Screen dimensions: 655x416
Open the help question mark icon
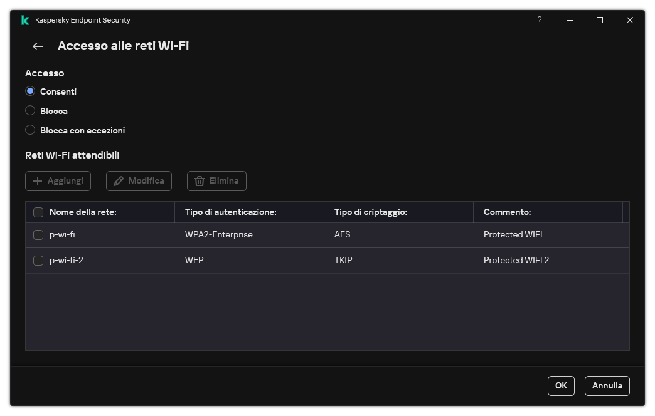(x=539, y=20)
